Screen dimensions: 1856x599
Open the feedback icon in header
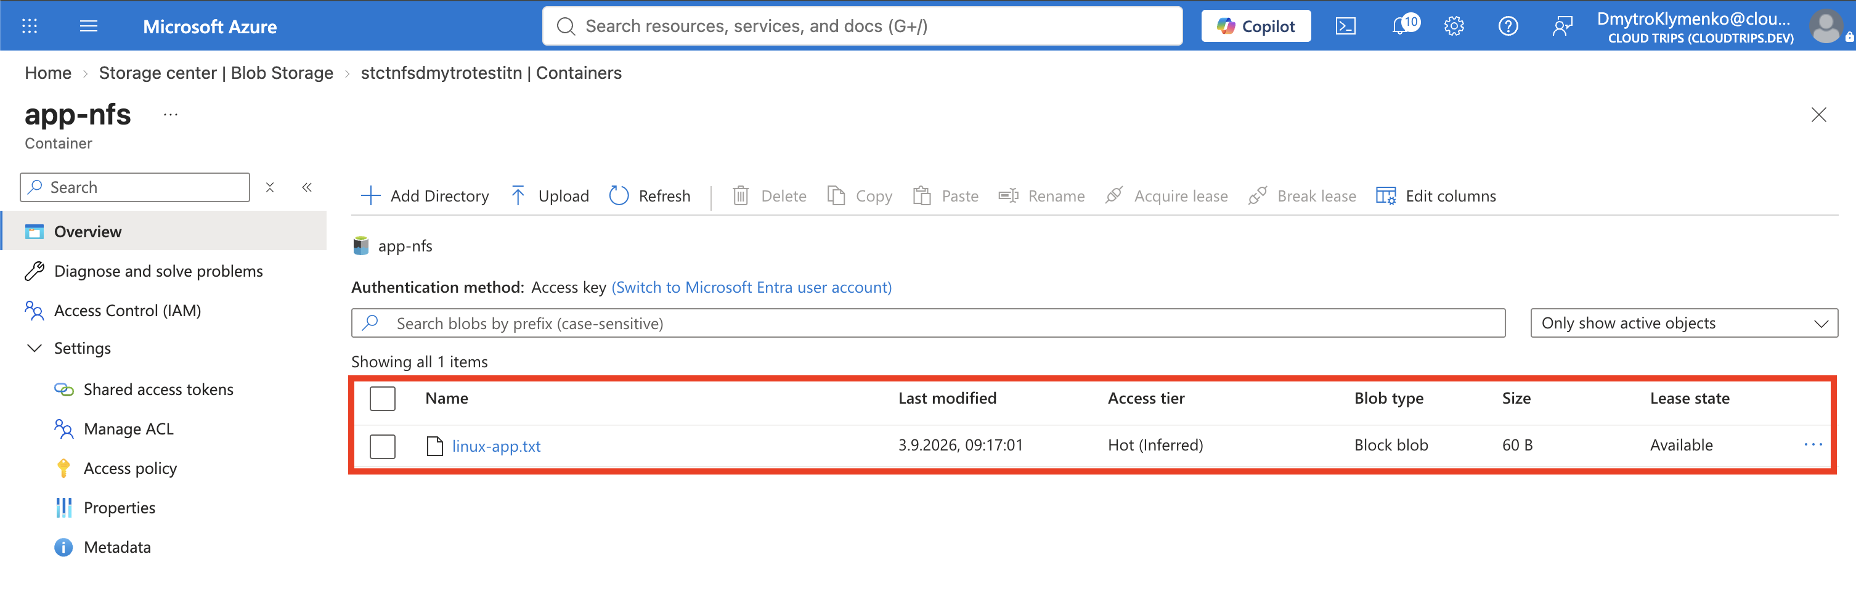[x=1561, y=26]
